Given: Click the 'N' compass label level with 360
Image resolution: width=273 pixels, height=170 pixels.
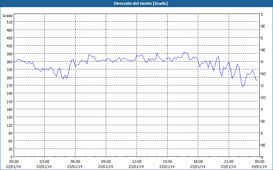Looking at the screenshot, I should click(x=262, y=62).
